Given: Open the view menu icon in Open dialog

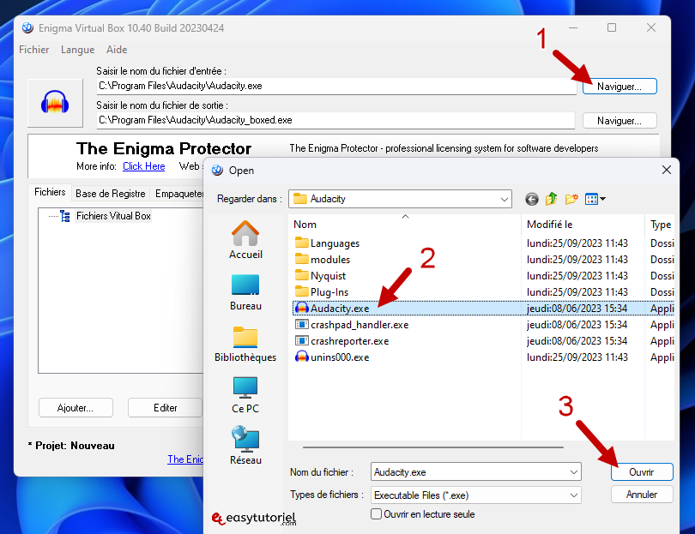Looking at the screenshot, I should 595,199.
